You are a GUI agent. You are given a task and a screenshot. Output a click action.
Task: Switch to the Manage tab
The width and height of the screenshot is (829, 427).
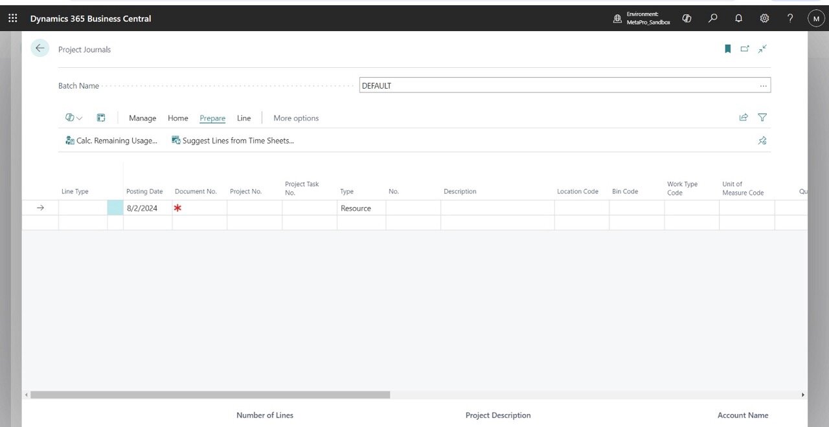click(x=142, y=118)
